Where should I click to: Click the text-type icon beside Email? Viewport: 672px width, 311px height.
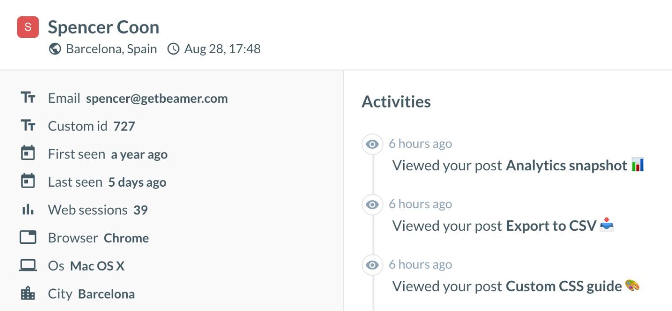tap(28, 98)
